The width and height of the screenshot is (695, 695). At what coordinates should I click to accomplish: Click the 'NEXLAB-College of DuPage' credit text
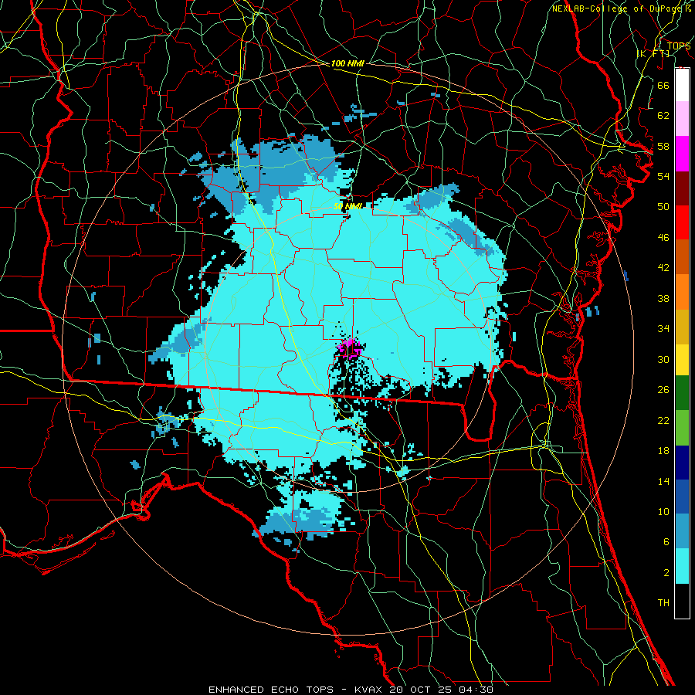point(616,8)
